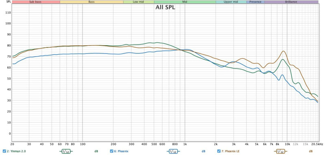
Task: Uncheck the Phoenix LE trace checkbox
Action: pyautogui.click(x=219, y=151)
